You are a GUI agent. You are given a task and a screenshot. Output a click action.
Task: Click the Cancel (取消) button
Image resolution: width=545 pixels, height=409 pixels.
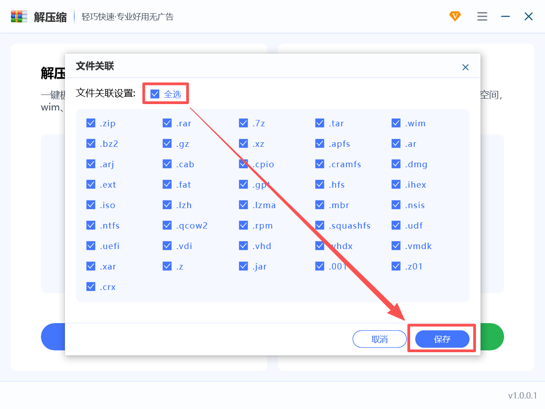(379, 339)
